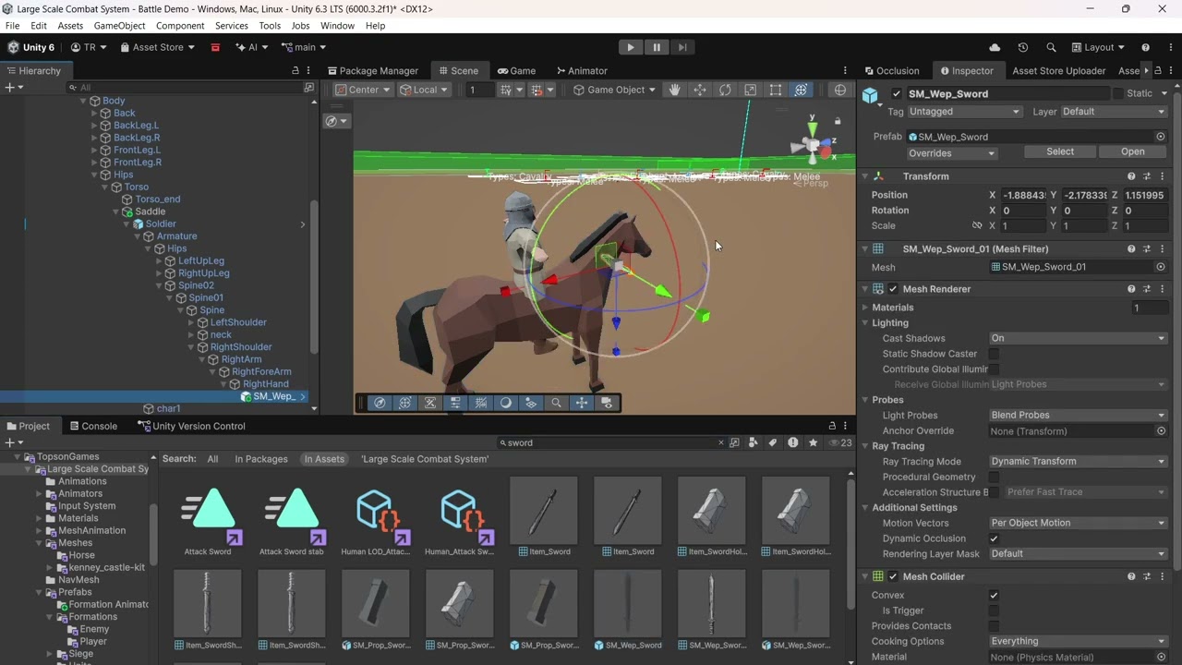Open the Tag dropdown 'Untagged'
Screen dimensions: 1182x665
coord(964,112)
